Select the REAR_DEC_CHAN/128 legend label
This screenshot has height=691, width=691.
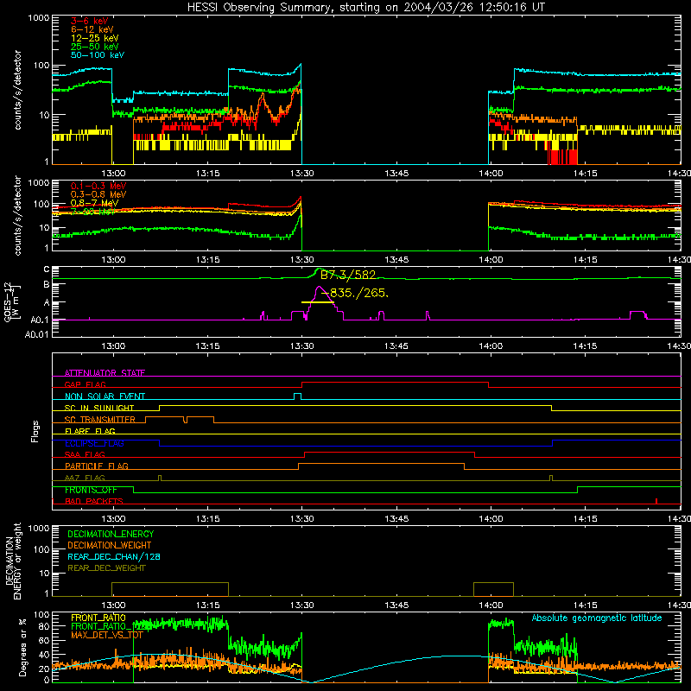[x=114, y=557]
